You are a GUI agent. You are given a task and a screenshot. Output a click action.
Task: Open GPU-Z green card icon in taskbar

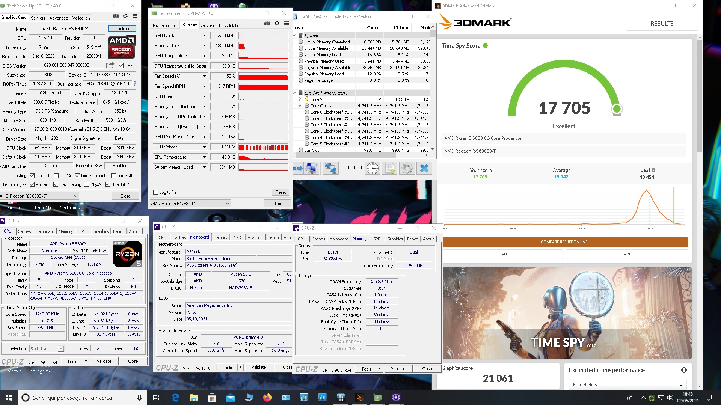tap(377, 397)
